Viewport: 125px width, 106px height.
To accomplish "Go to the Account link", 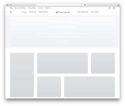I will coord(40,8).
